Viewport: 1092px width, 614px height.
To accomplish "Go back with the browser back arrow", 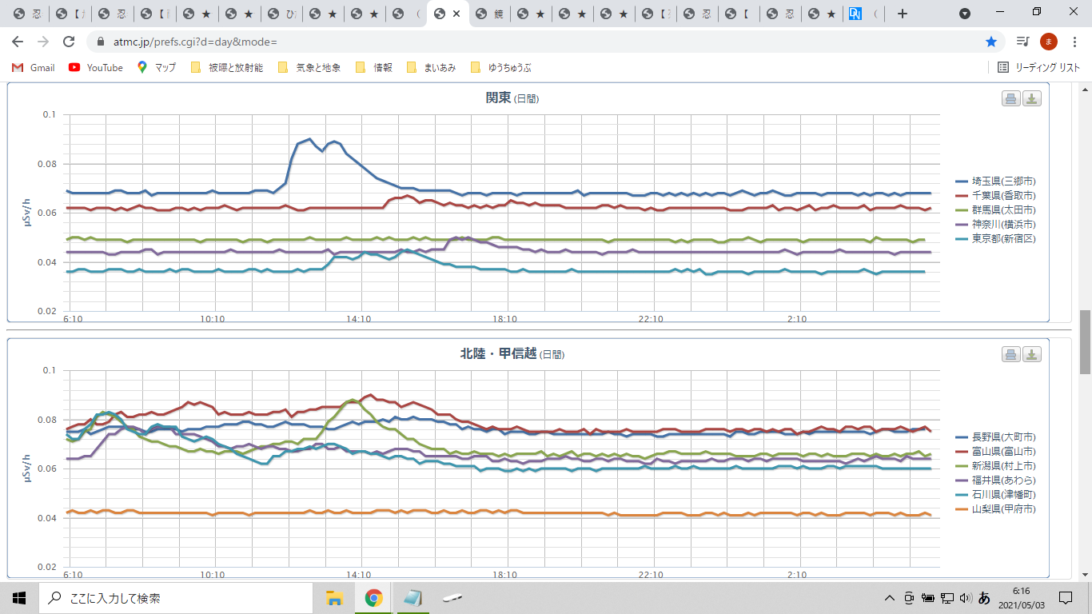I will 18,42.
